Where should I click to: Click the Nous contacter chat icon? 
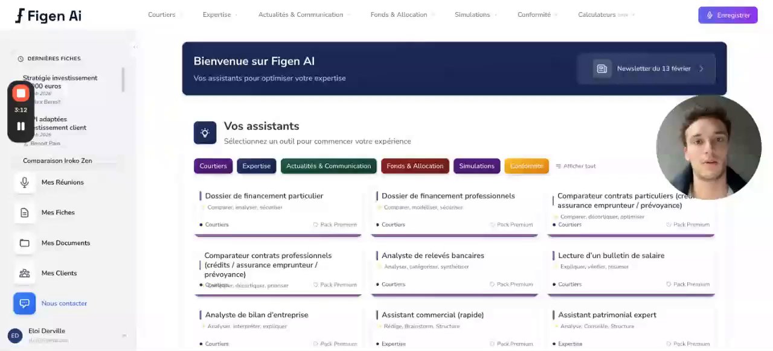click(x=25, y=303)
